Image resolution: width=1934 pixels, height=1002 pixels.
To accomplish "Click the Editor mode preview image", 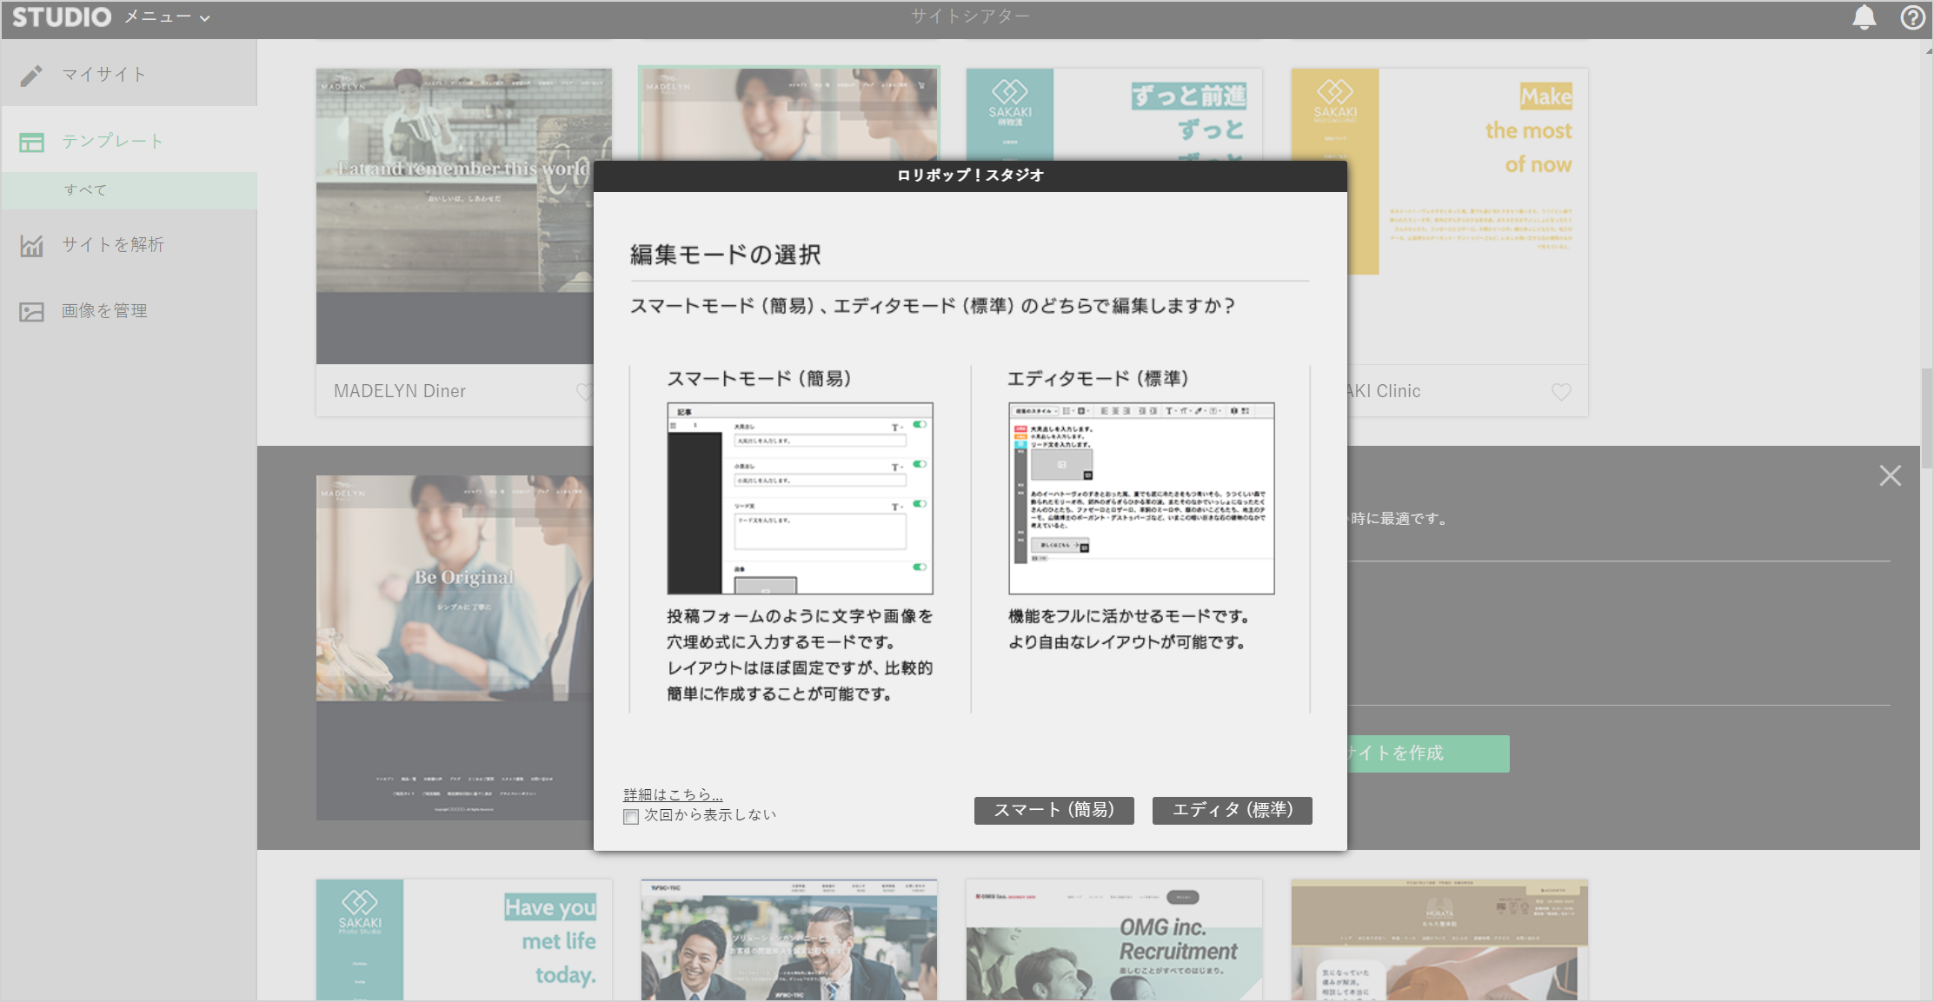I will (x=1141, y=498).
